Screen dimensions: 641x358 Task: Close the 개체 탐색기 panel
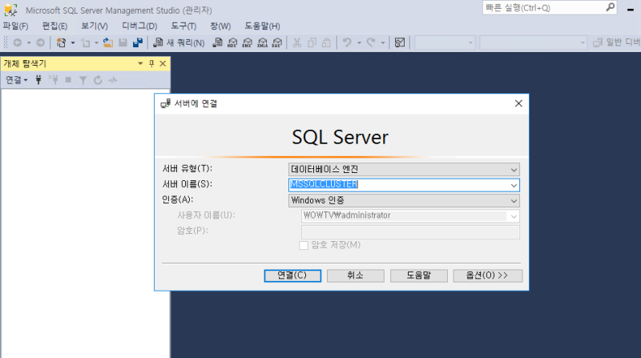coord(163,63)
